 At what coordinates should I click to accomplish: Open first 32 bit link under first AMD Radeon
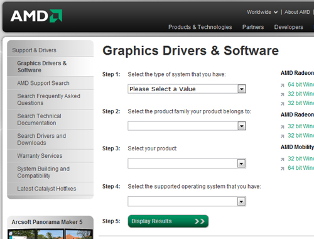(301, 94)
